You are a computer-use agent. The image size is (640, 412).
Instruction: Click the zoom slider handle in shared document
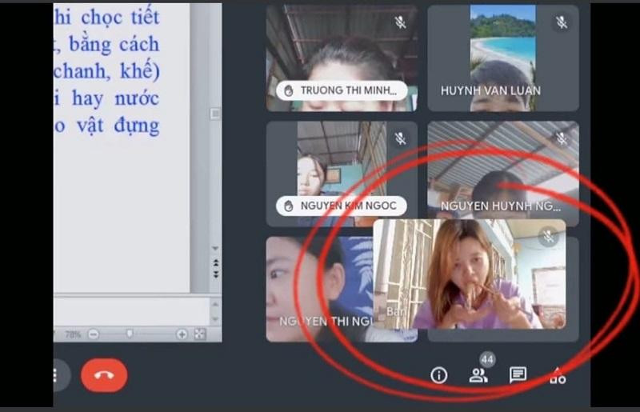pyautogui.click(x=130, y=334)
